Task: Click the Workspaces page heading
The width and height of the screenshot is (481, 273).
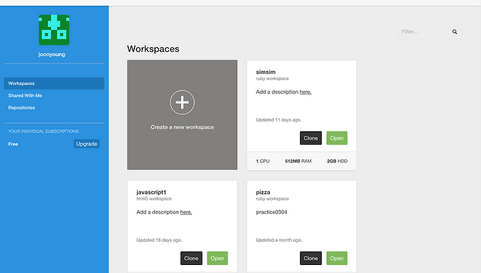Action: coord(153,49)
